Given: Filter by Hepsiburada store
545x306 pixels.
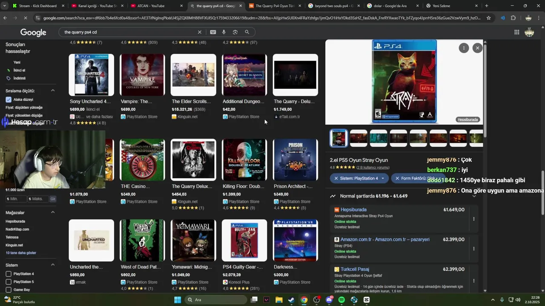Looking at the screenshot, I should pos(15,221).
